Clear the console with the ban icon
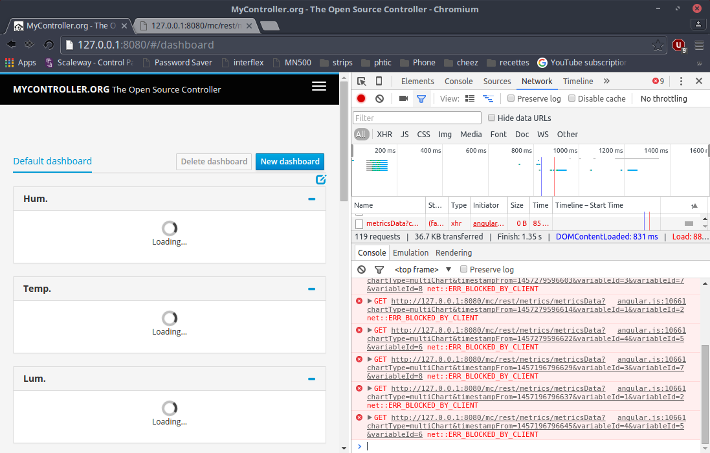The width and height of the screenshot is (710, 453). click(361, 269)
